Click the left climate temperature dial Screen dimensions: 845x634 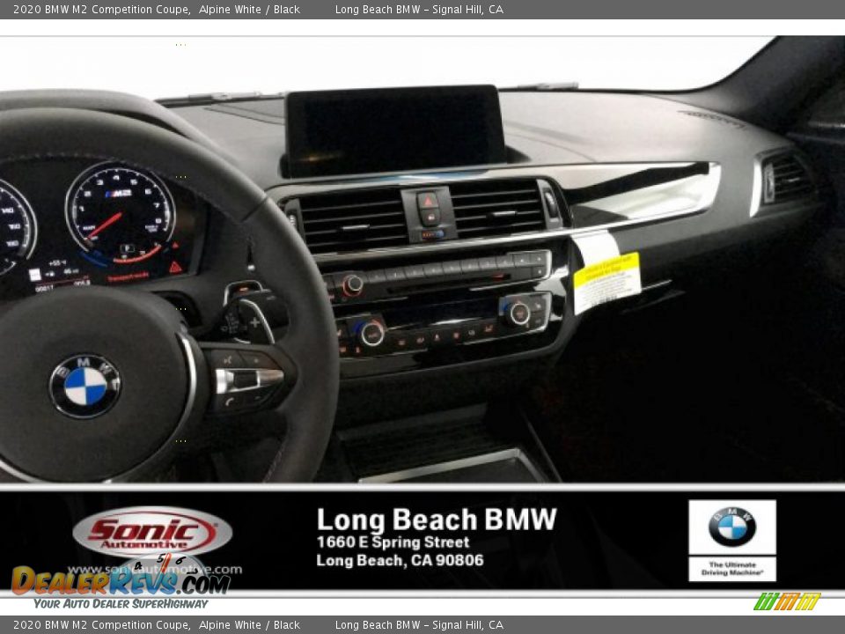(371, 333)
